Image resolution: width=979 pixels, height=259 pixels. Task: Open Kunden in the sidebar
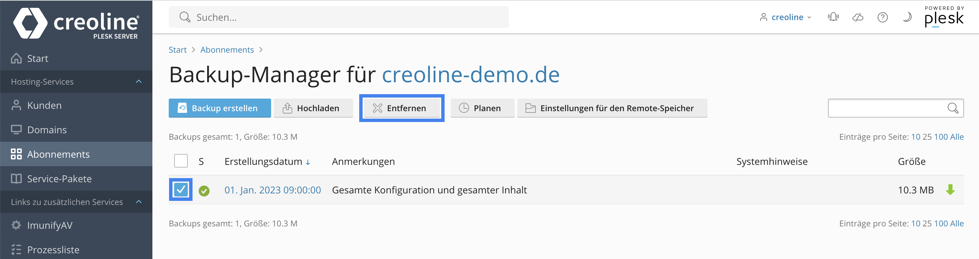(x=76, y=105)
